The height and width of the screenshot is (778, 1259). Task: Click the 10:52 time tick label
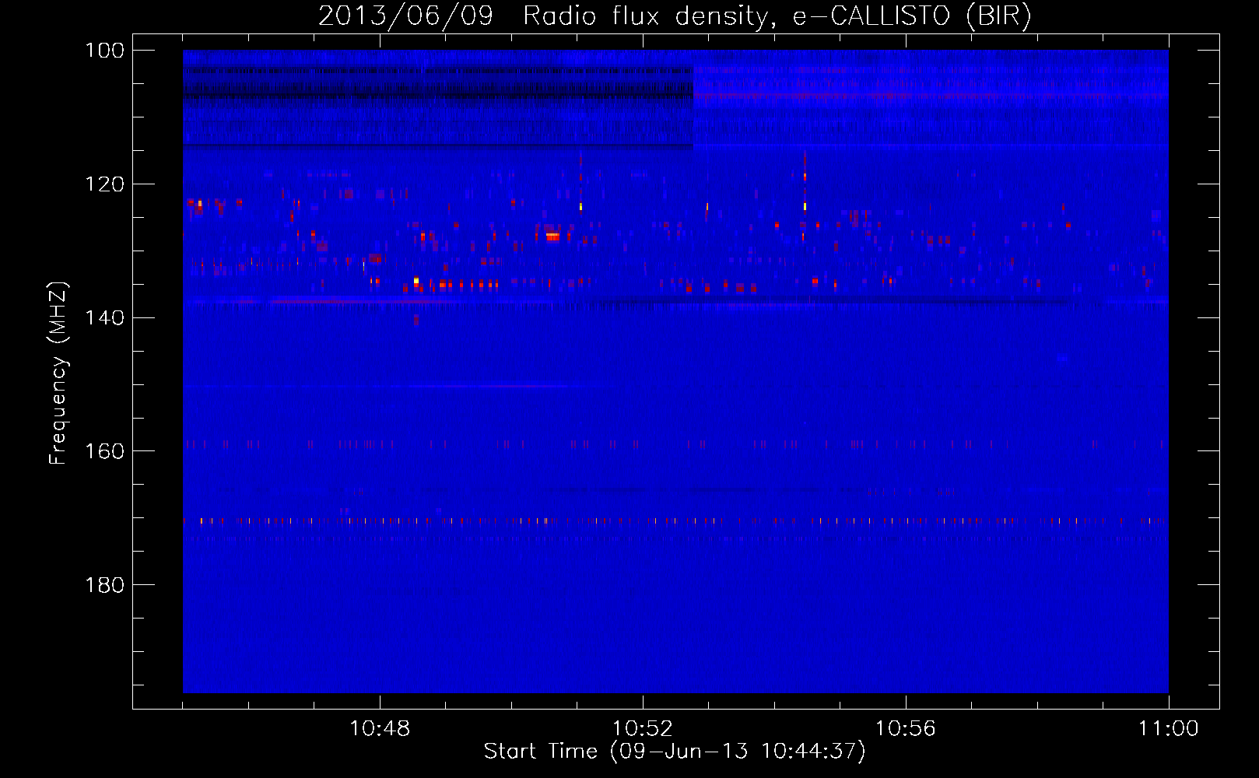coord(643,729)
